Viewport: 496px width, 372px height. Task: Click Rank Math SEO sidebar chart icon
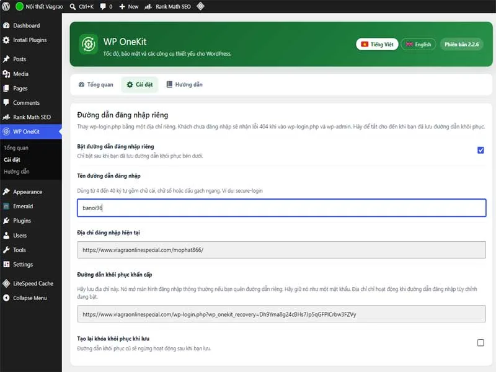point(6,117)
